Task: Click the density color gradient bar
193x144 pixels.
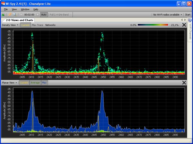Action: [x=153, y=25]
